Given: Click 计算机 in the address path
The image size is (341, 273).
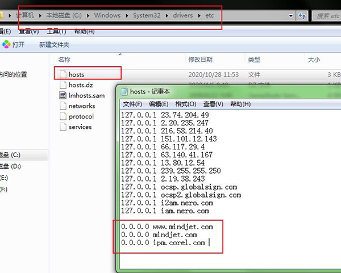Looking at the screenshot, I should click(25, 15).
